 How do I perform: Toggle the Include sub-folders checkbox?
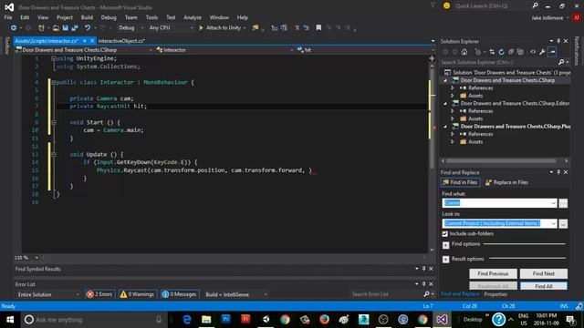tap(444, 234)
